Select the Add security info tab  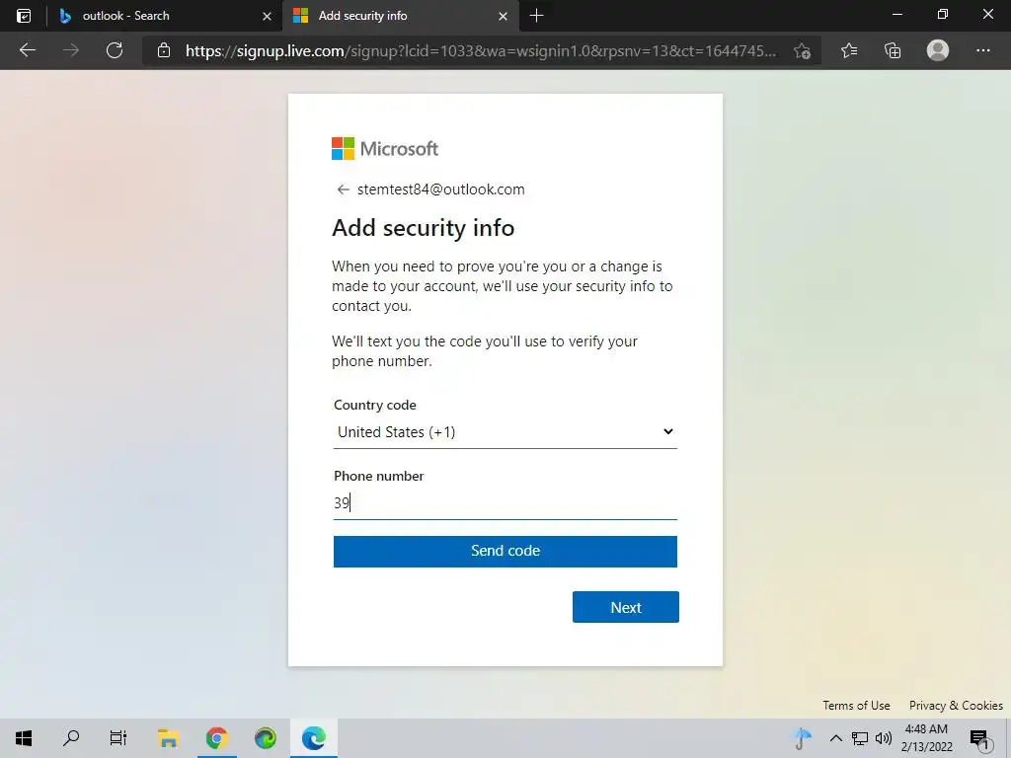[x=401, y=16]
